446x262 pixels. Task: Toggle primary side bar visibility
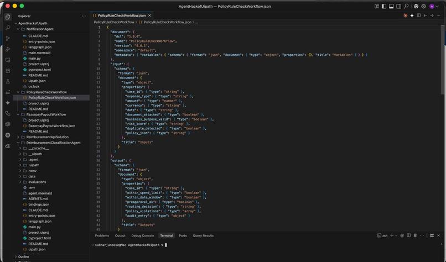pyautogui.click(x=384, y=6)
